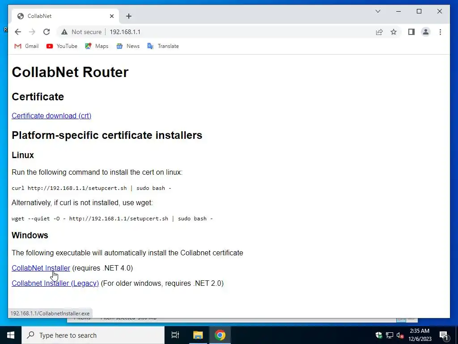This screenshot has height=344, width=458.
Task: Reload the current page
Action: (47, 32)
